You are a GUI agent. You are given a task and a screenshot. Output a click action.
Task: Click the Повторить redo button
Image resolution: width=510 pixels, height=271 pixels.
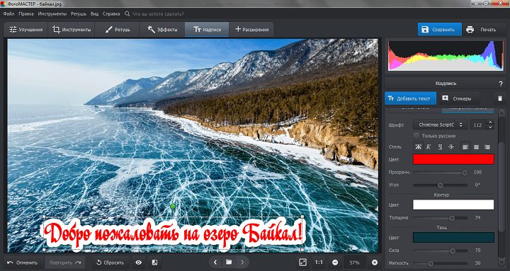point(64,263)
